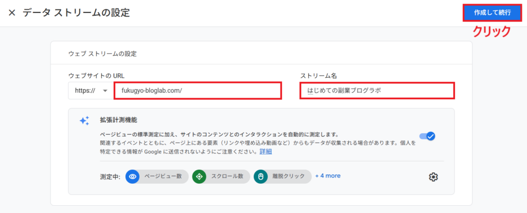
Task: Open the 詳細 link
Action: pyautogui.click(x=266, y=151)
